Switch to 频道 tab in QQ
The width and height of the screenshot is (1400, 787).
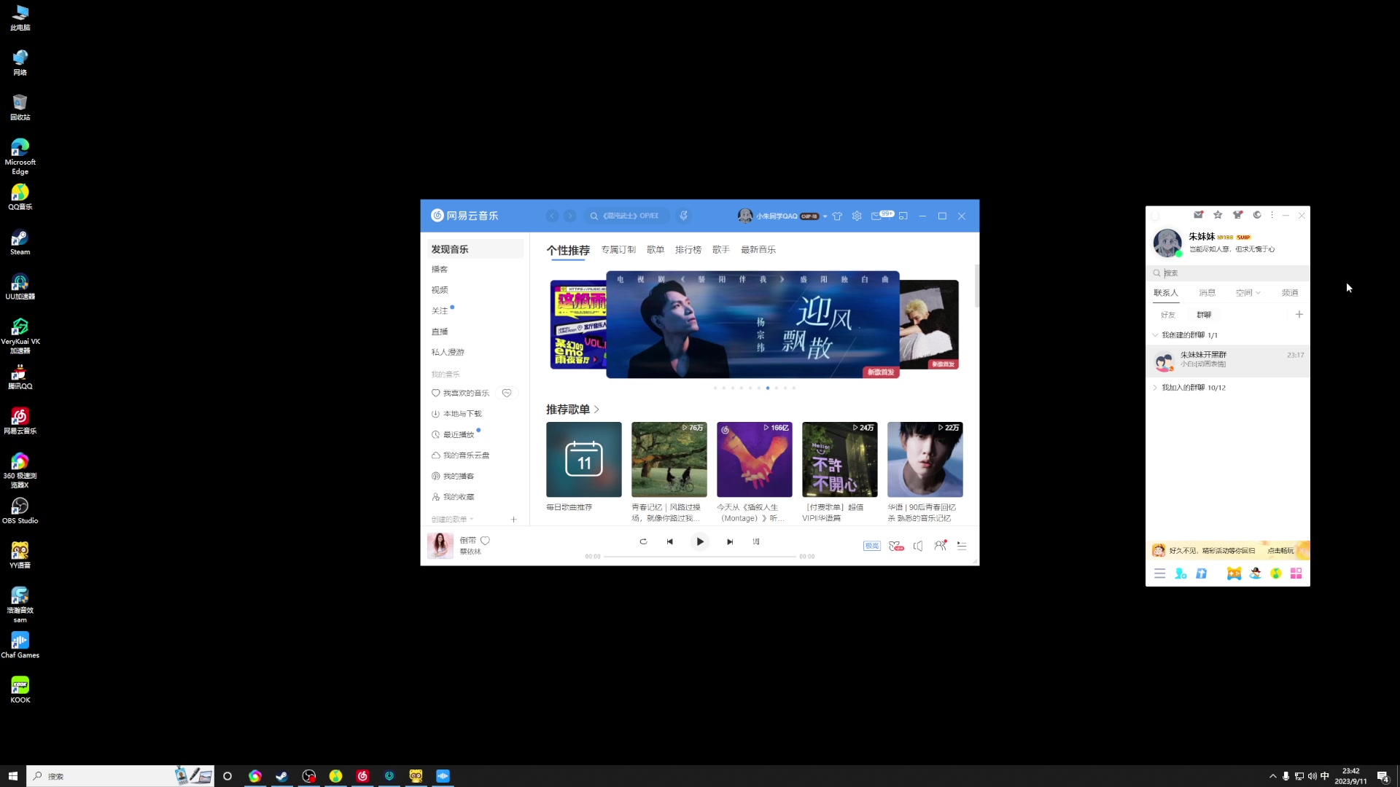click(x=1290, y=293)
